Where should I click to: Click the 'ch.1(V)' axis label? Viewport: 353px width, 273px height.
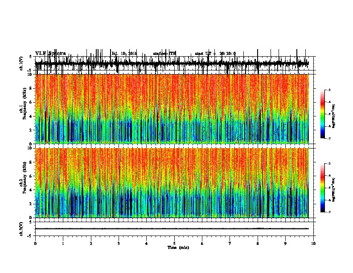pos(21,63)
